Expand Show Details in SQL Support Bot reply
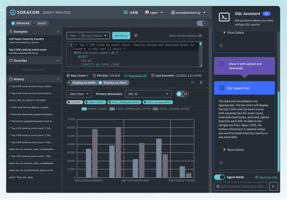The image size is (287, 200). (x=234, y=150)
